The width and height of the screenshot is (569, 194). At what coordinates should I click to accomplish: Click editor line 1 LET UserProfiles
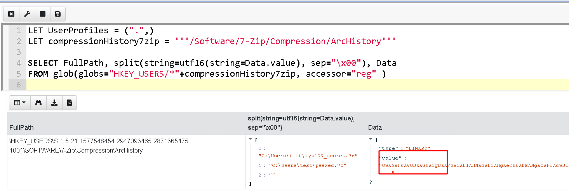(x=91, y=30)
